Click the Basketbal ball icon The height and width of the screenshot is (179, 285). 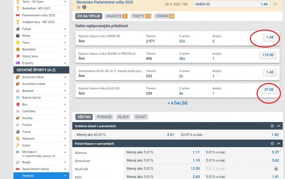tap(18, 50)
